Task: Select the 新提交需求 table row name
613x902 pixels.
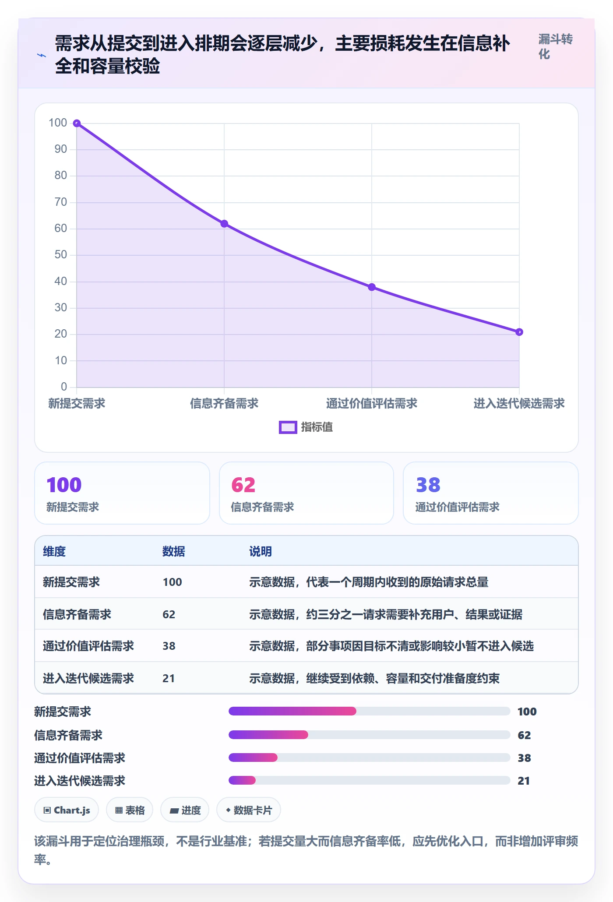Action: pos(71,582)
